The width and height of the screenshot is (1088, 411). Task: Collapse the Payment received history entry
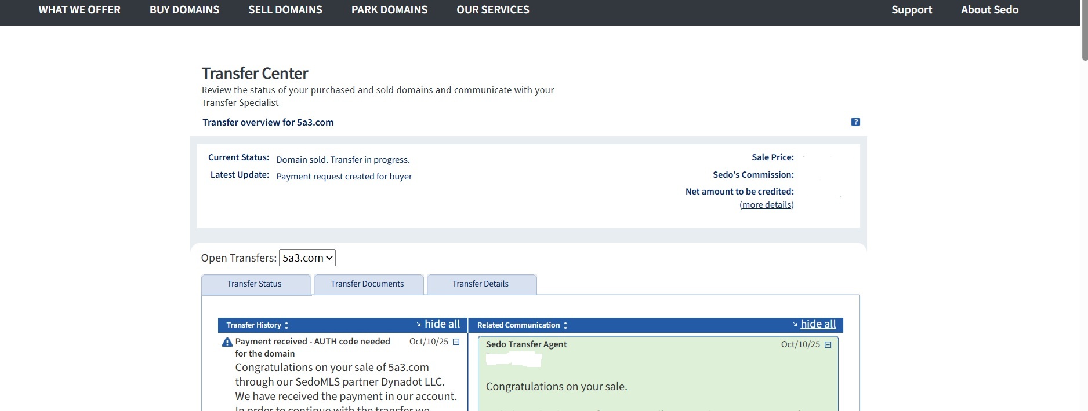click(456, 342)
